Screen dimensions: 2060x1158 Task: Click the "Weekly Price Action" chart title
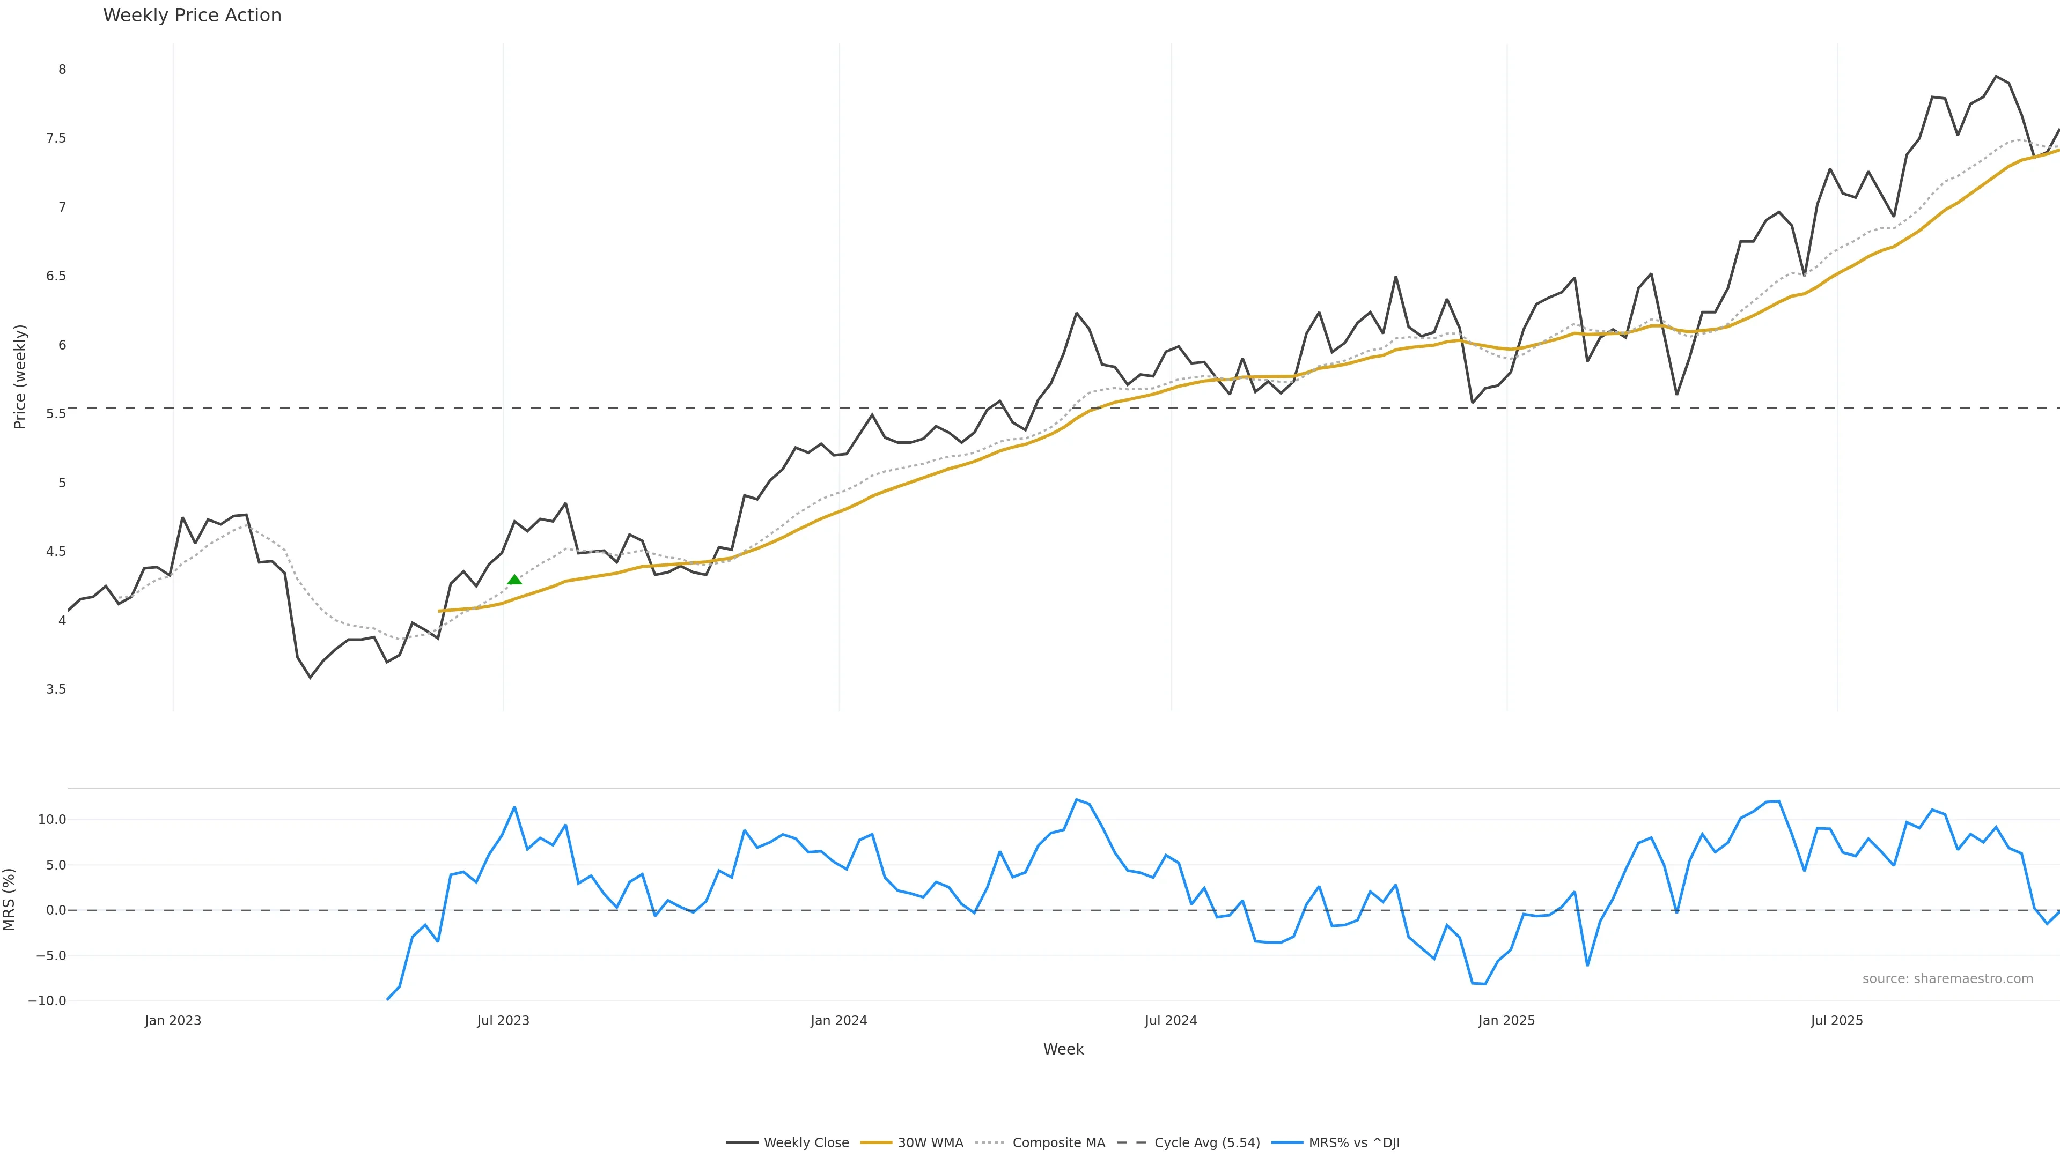pyautogui.click(x=192, y=15)
